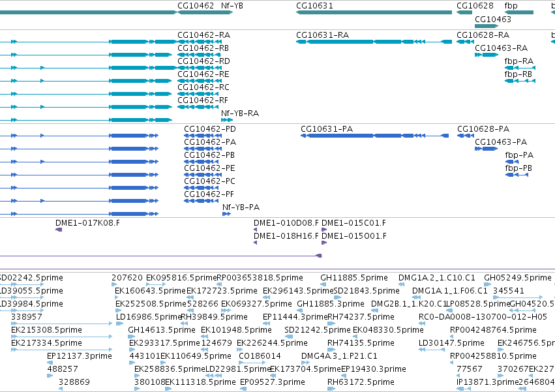Click the CG10462-RB transcript label
555x392 pixels.
coord(203,48)
